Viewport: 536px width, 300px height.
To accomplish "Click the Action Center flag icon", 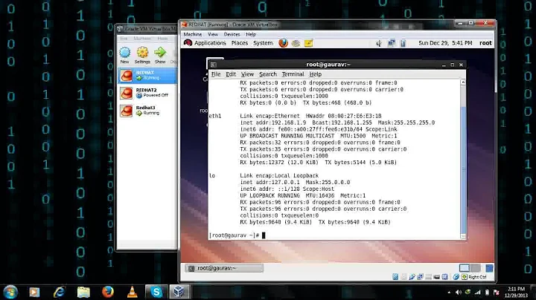I will tap(497, 293).
